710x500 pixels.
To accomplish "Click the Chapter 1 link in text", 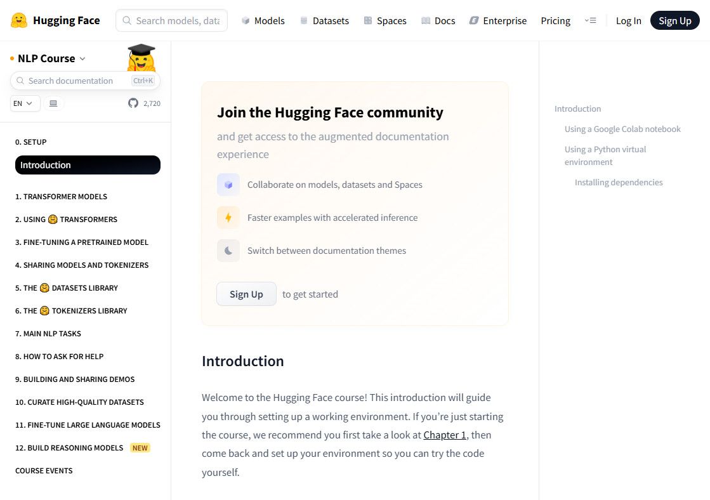I will click(x=445, y=435).
